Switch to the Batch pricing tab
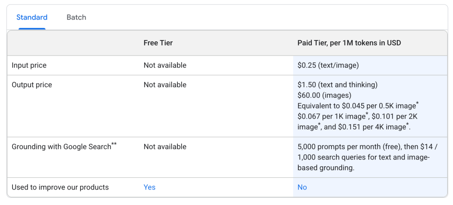 tap(76, 17)
